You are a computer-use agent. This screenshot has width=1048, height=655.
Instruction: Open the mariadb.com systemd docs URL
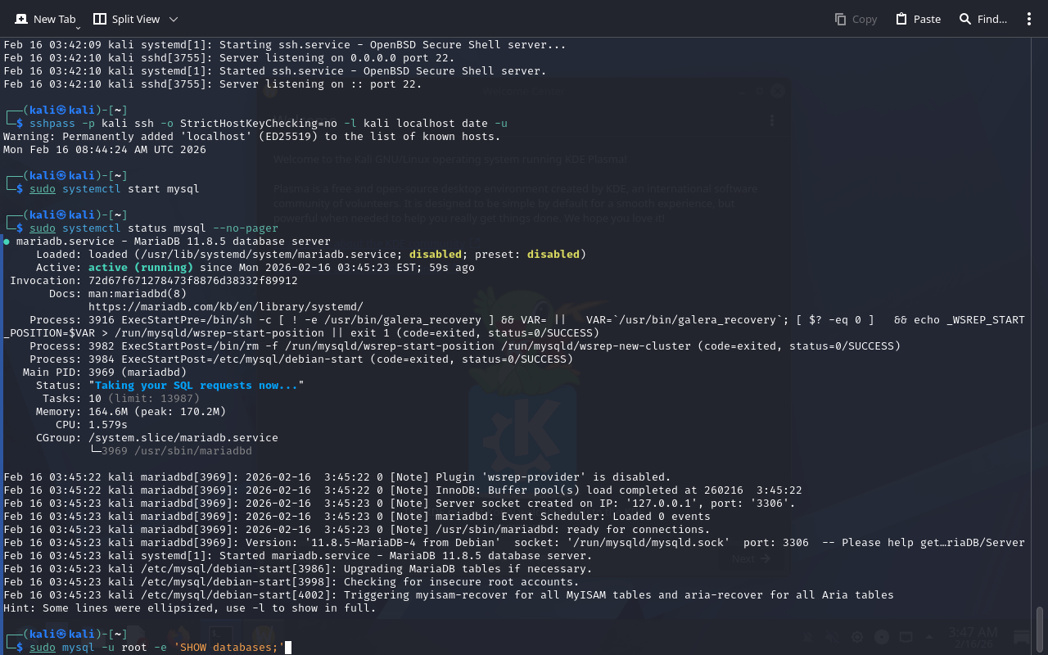(x=225, y=307)
